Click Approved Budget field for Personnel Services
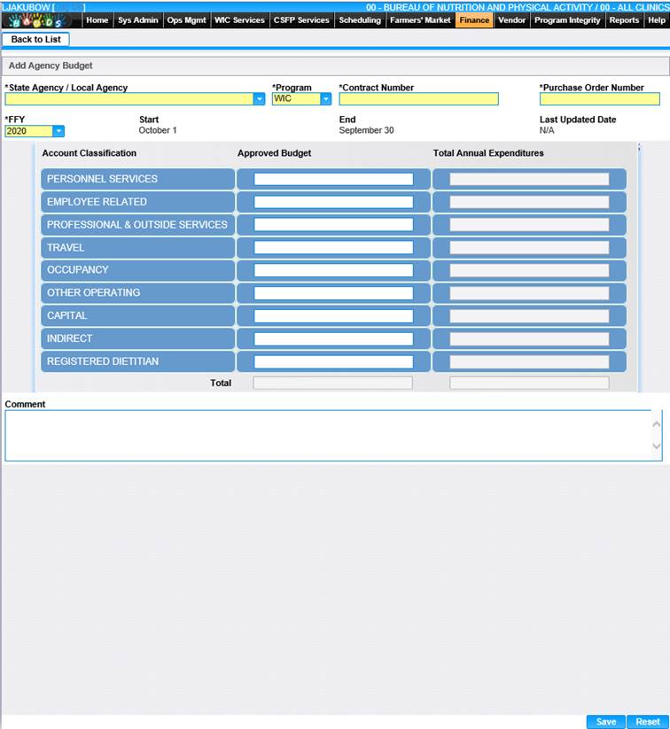 point(333,180)
